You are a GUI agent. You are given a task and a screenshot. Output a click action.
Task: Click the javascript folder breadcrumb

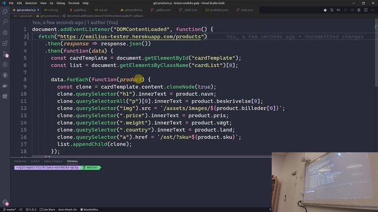point(26,16)
